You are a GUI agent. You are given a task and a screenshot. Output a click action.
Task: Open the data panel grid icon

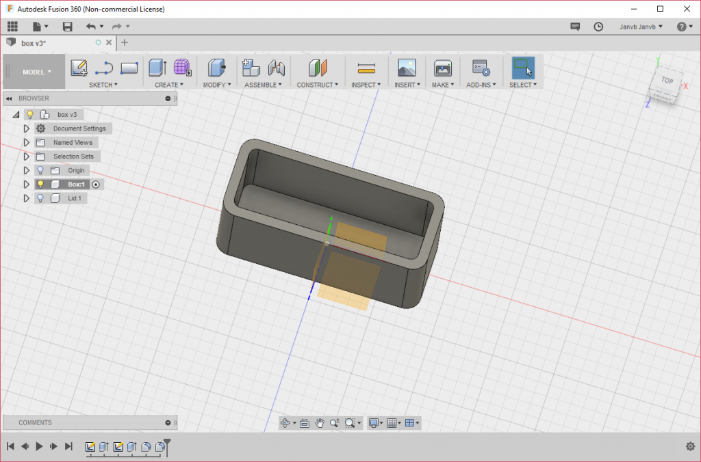[12, 27]
